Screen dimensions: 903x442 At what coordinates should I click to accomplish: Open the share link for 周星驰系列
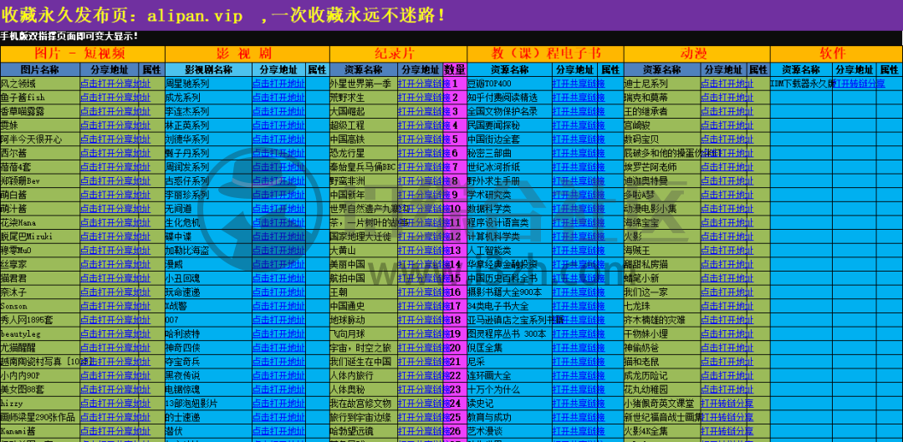278,84
